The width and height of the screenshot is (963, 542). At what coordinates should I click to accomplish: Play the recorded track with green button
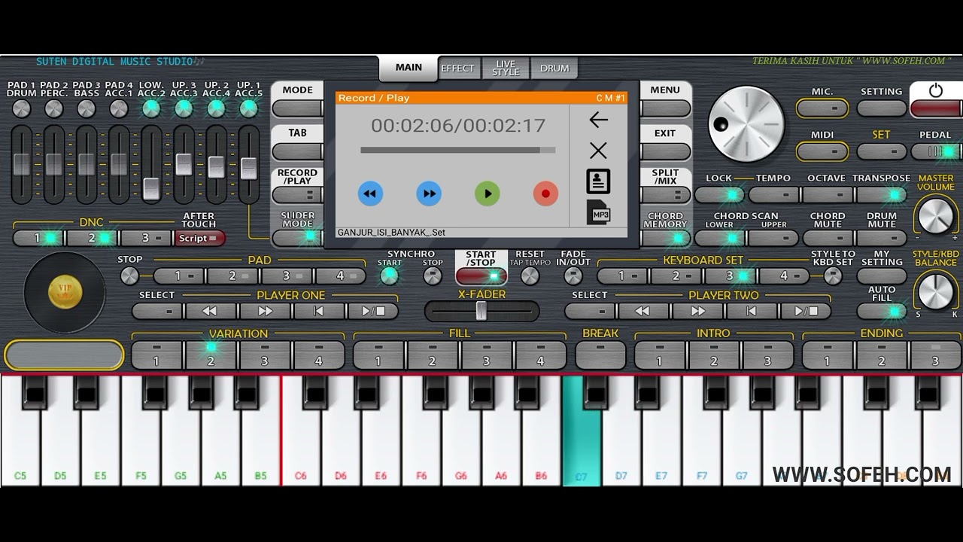(x=488, y=193)
